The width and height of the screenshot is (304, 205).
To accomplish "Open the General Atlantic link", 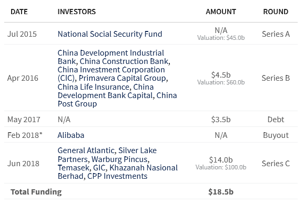I will pyautogui.click(x=86, y=150).
